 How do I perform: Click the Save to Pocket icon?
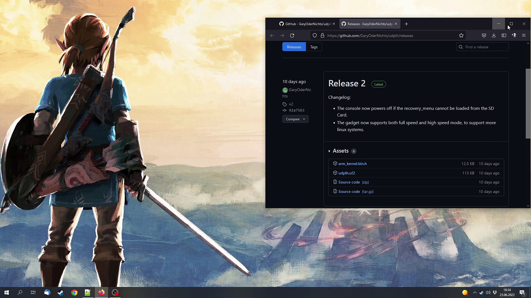click(x=484, y=36)
